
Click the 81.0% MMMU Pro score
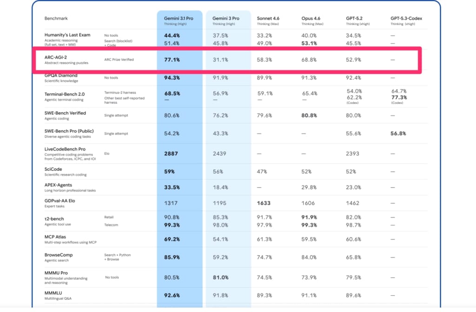[x=220, y=278]
